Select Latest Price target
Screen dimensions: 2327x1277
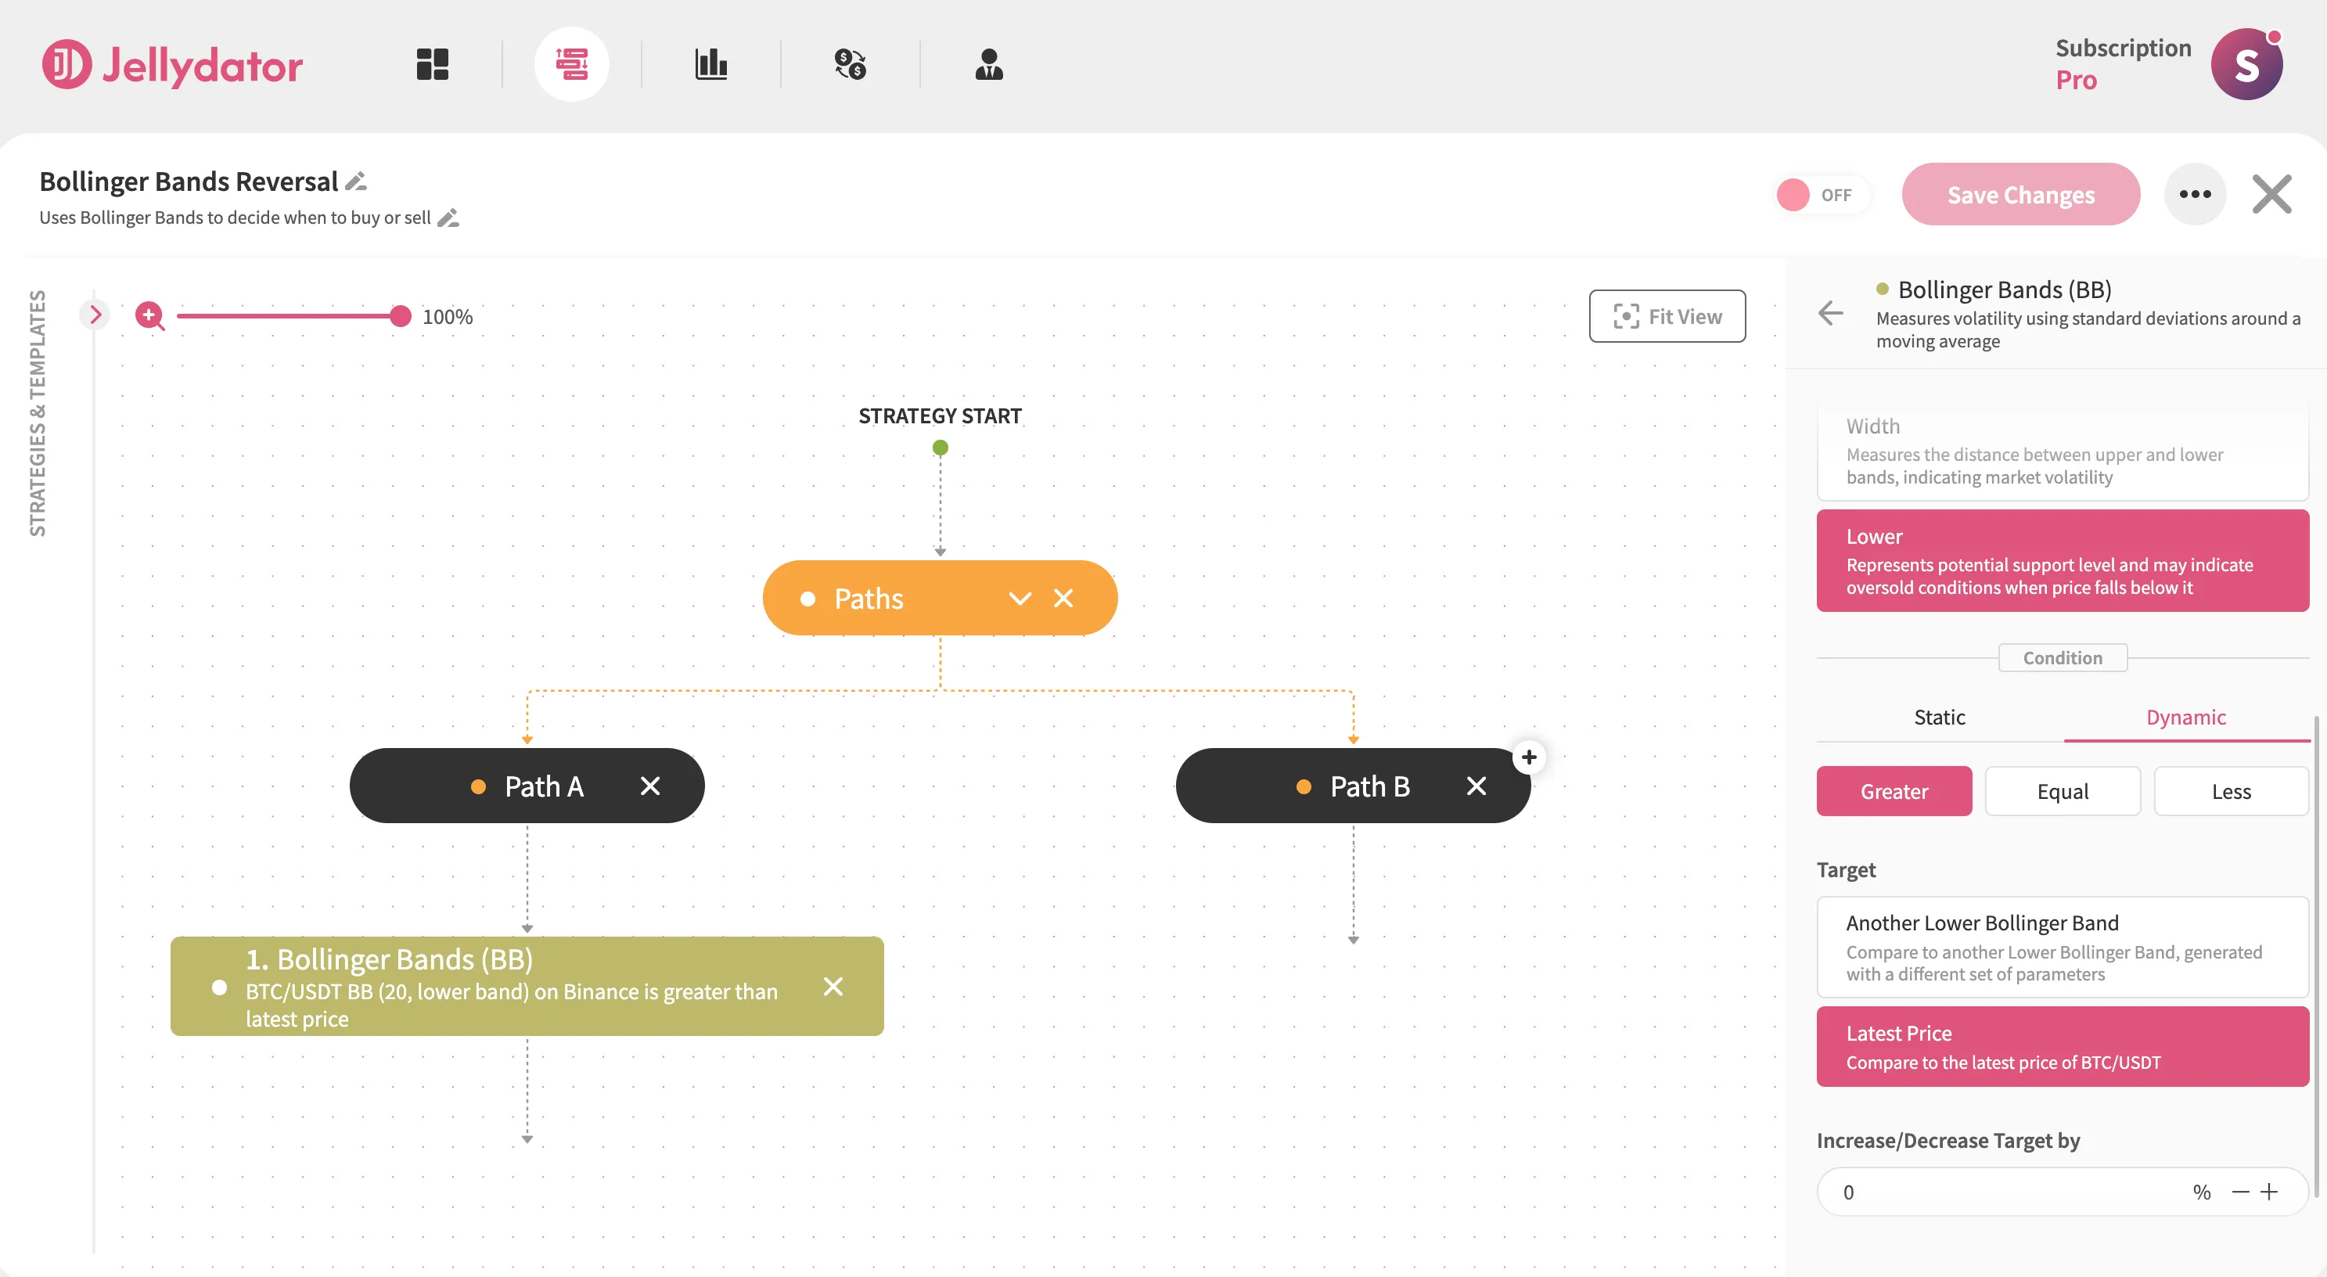[x=2063, y=1046]
